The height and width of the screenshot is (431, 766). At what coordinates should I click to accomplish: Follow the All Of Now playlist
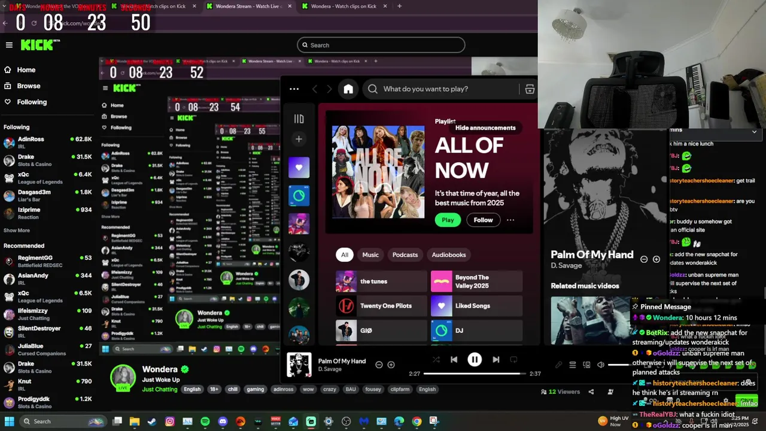coord(483,220)
